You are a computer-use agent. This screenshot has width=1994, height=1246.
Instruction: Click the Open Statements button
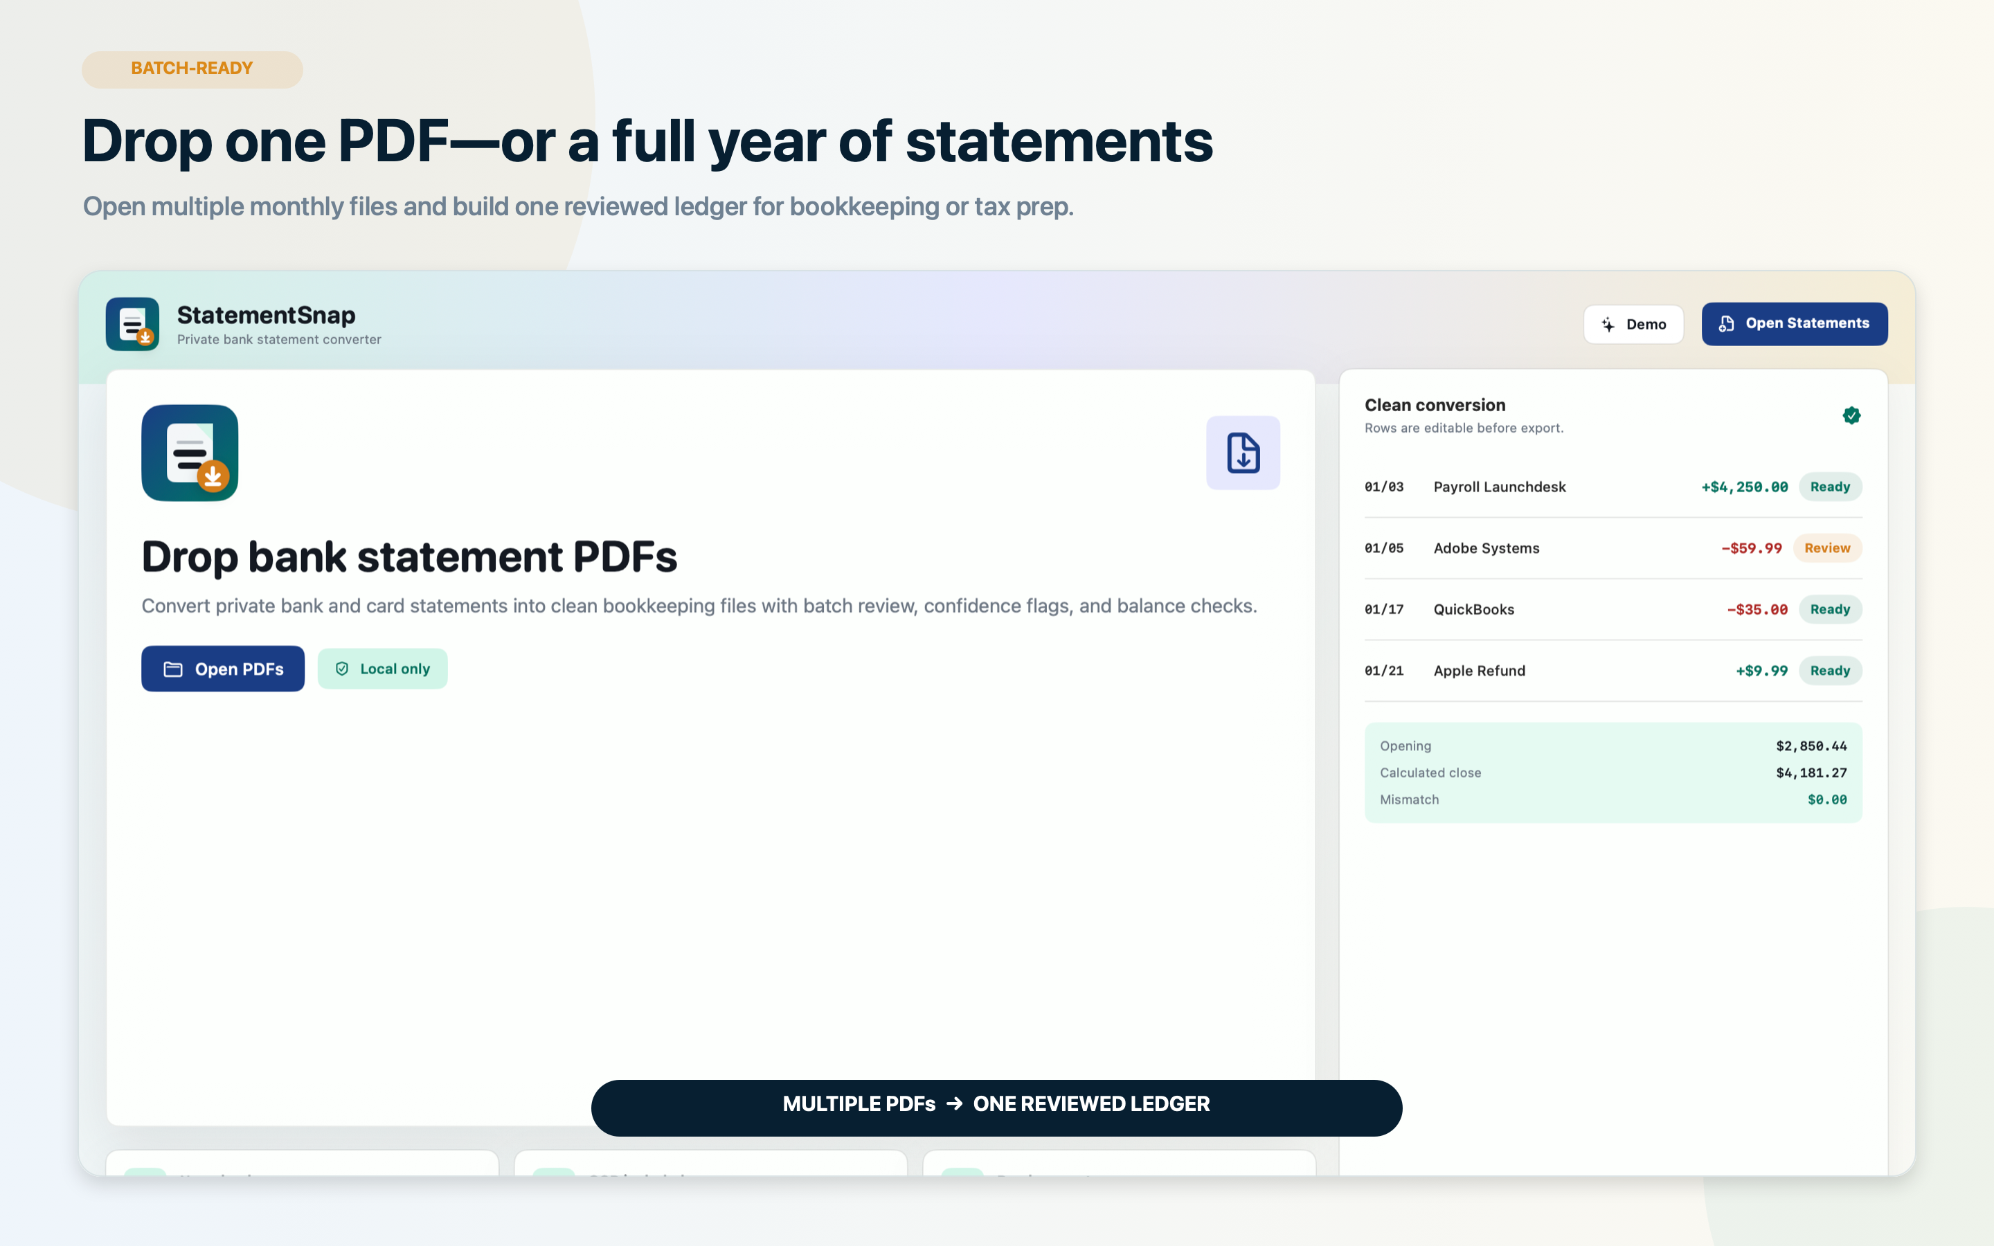pos(1794,324)
